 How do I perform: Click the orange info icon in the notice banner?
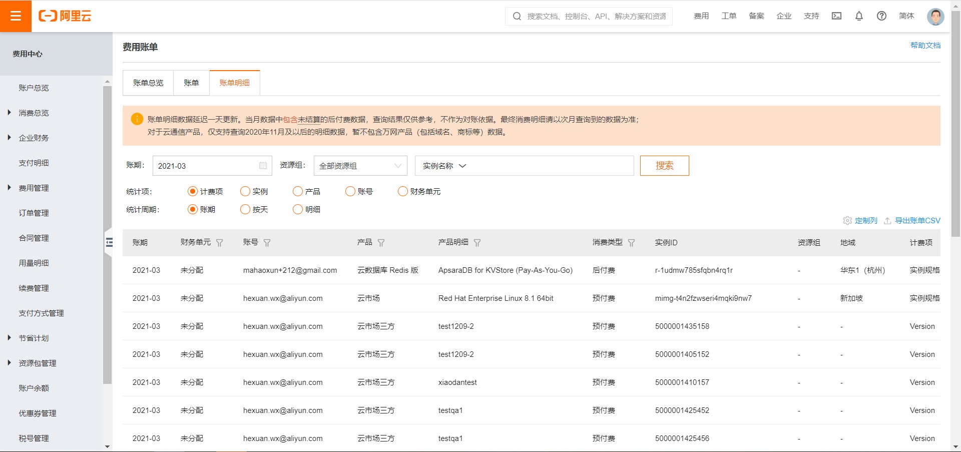tap(137, 119)
